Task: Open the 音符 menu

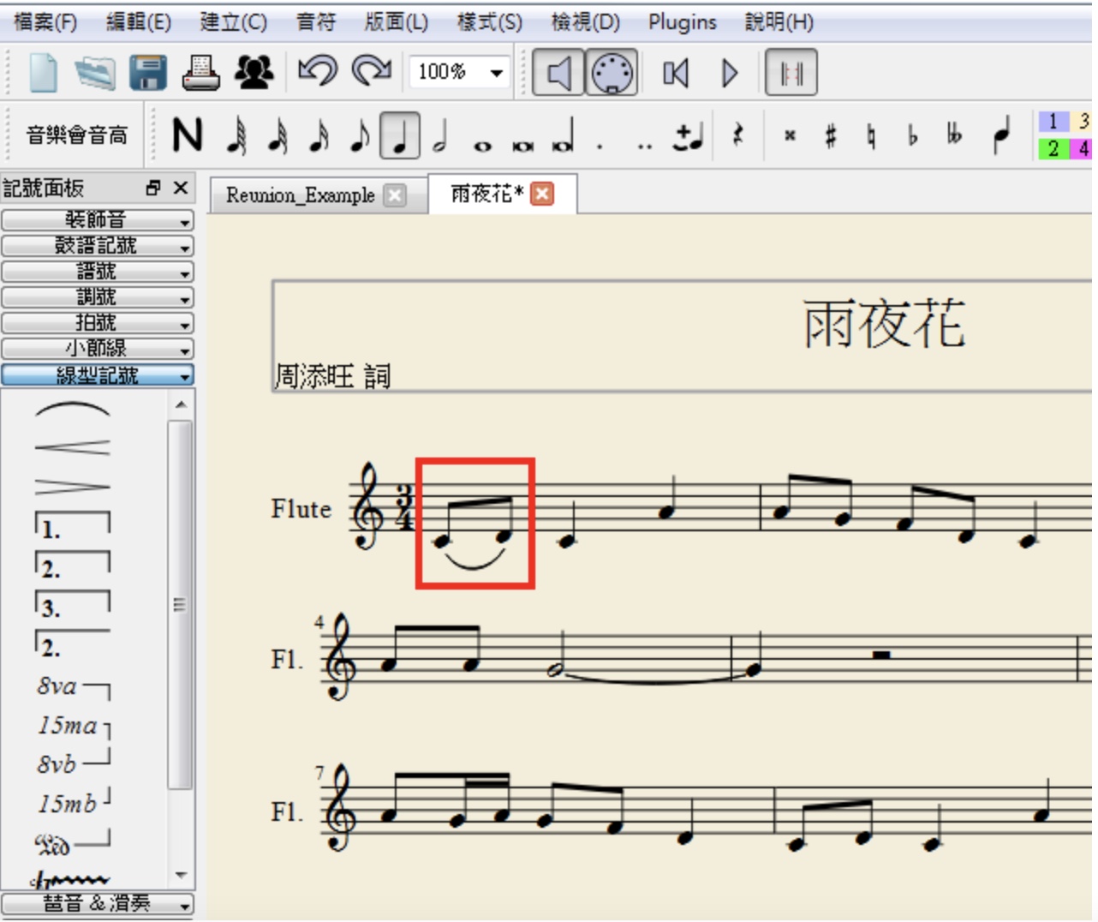Action: [x=316, y=21]
